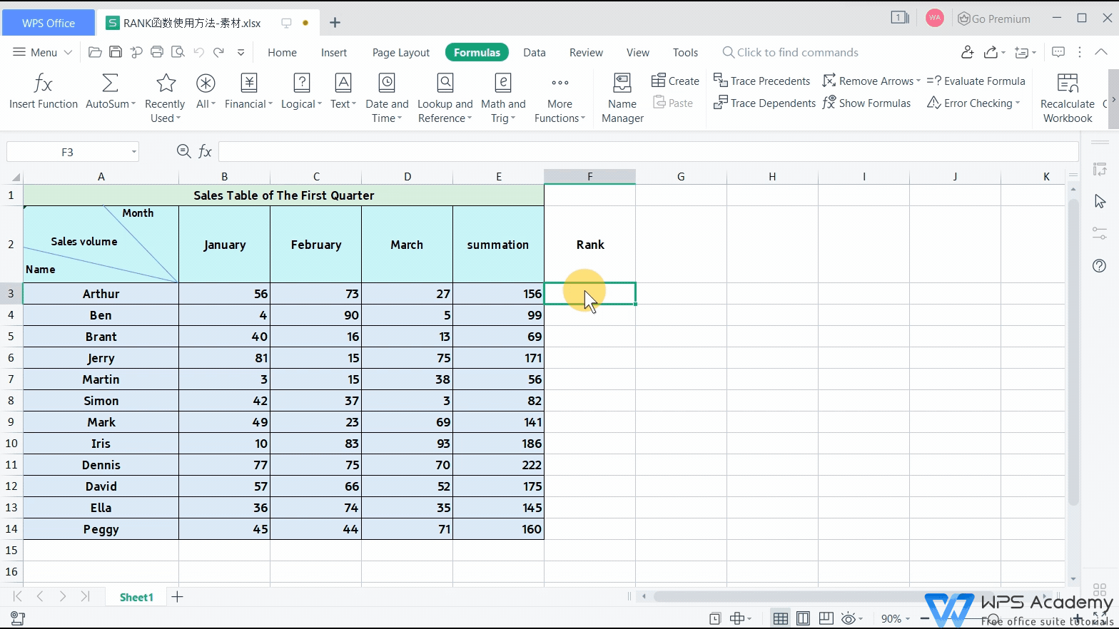Click Trace Dependents

764,103
